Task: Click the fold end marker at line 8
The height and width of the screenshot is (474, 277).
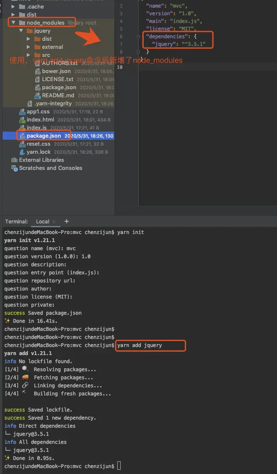Action: [x=138, y=52]
